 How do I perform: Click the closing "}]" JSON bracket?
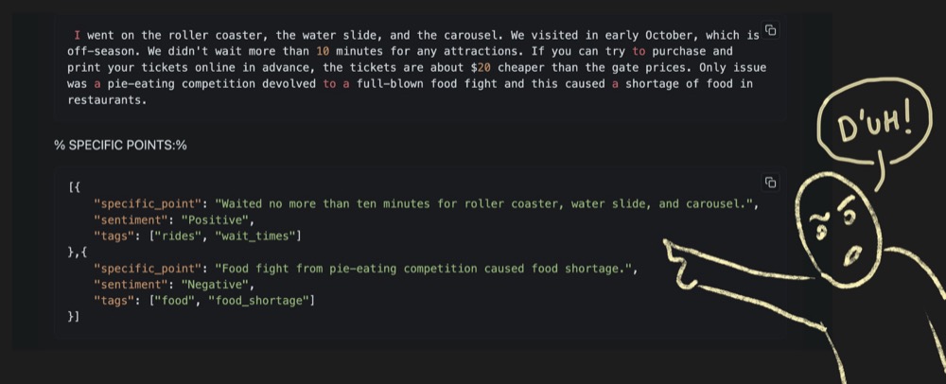point(74,317)
